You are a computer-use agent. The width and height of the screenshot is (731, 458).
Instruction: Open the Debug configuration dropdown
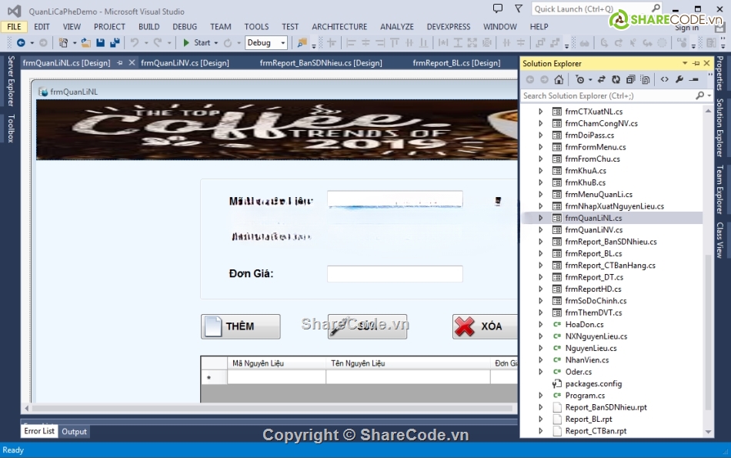point(283,43)
